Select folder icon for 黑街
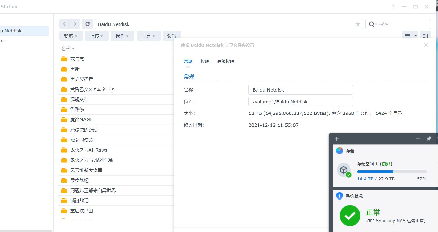This screenshot has height=232, width=438. pyautogui.click(x=64, y=69)
